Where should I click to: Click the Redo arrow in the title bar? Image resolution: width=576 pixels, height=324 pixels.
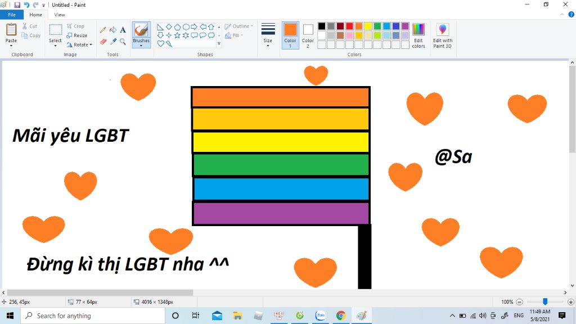[x=35, y=4]
